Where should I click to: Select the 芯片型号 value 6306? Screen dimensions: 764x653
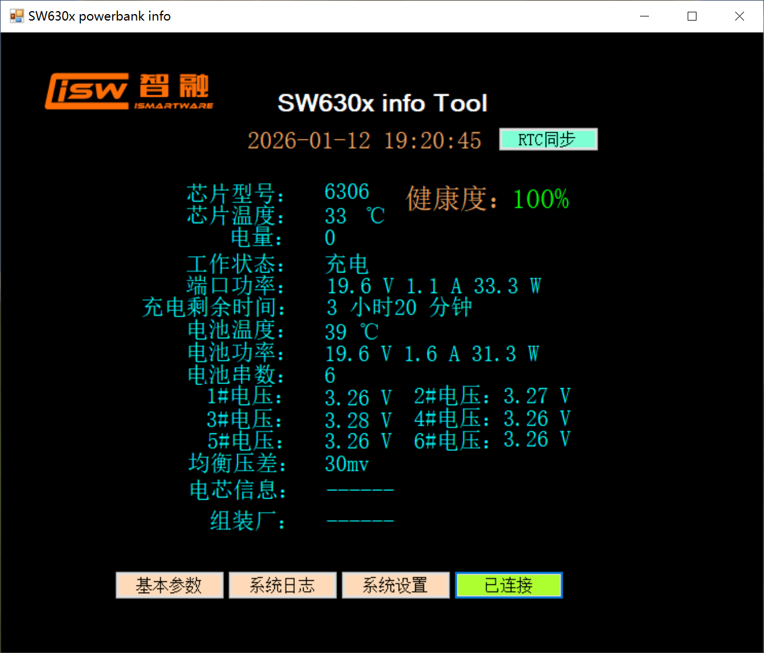(x=346, y=192)
